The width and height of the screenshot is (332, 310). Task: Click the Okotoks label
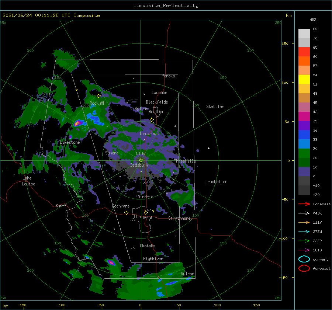coord(148,246)
